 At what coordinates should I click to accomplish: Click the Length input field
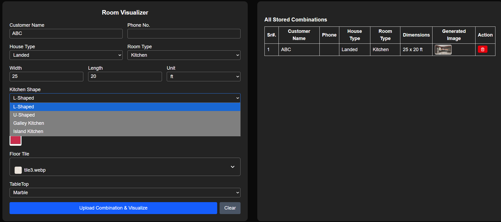point(125,77)
